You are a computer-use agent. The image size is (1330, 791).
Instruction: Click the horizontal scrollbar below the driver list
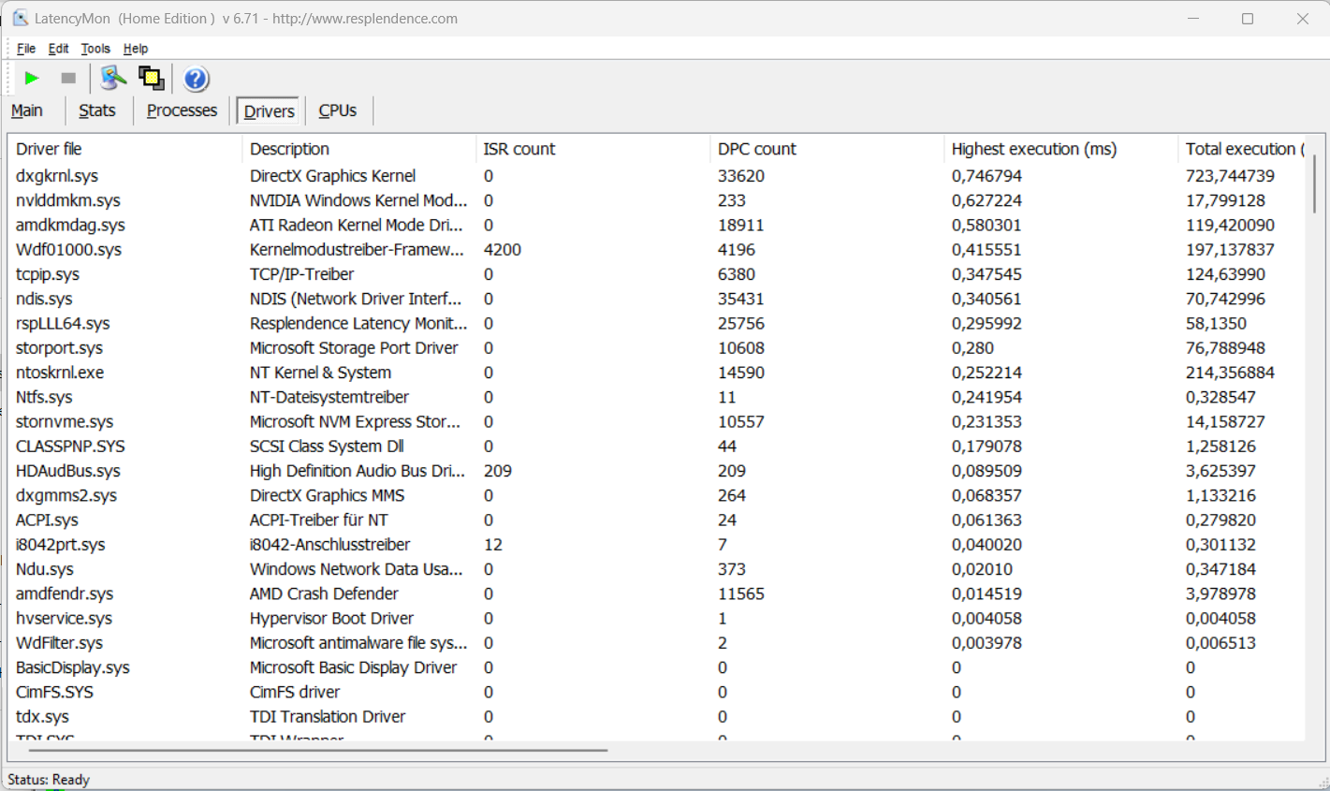pos(318,750)
